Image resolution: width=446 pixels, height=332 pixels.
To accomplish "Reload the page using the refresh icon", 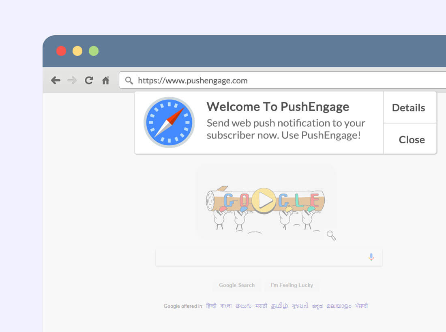I will [89, 80].
